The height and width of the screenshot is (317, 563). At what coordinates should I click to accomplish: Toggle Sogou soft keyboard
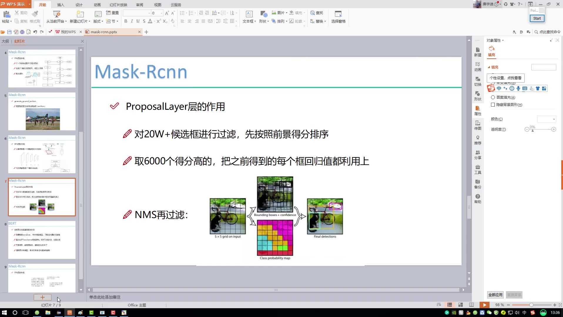click(x=525, y=88)
